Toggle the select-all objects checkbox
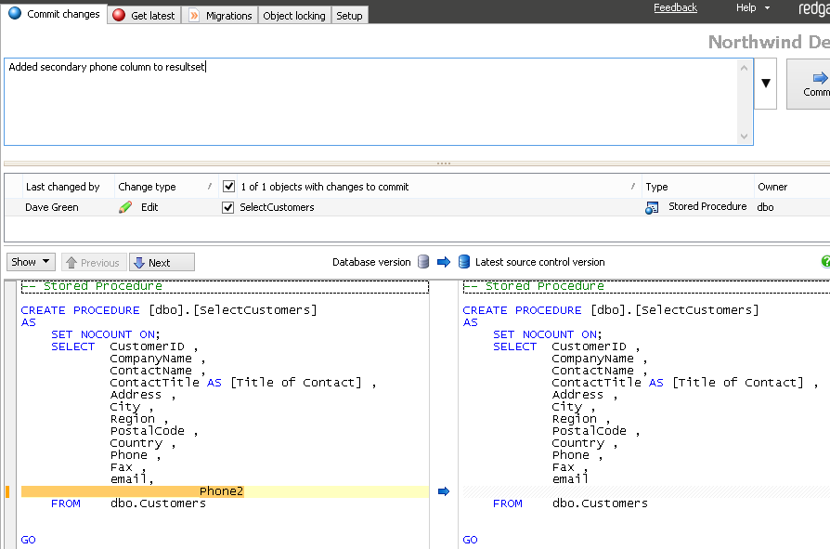The width and height of the screenshot is (830, 549). pos(229,187)
